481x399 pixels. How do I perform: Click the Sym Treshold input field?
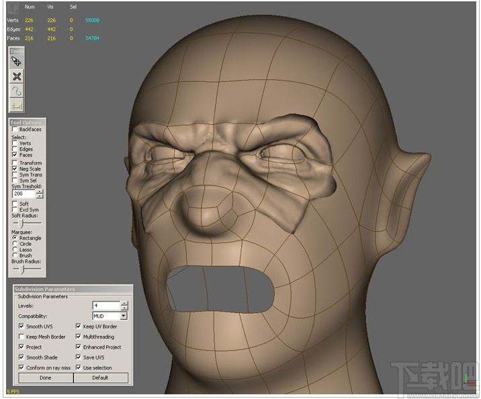[x=24, y=193]
